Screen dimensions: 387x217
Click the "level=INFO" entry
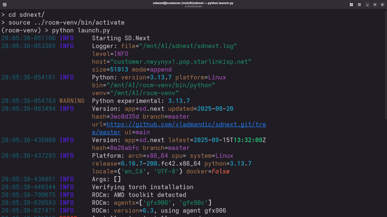(x=110, y=54)
